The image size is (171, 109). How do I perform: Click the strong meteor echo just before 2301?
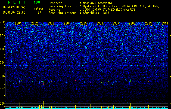[20, 82]
